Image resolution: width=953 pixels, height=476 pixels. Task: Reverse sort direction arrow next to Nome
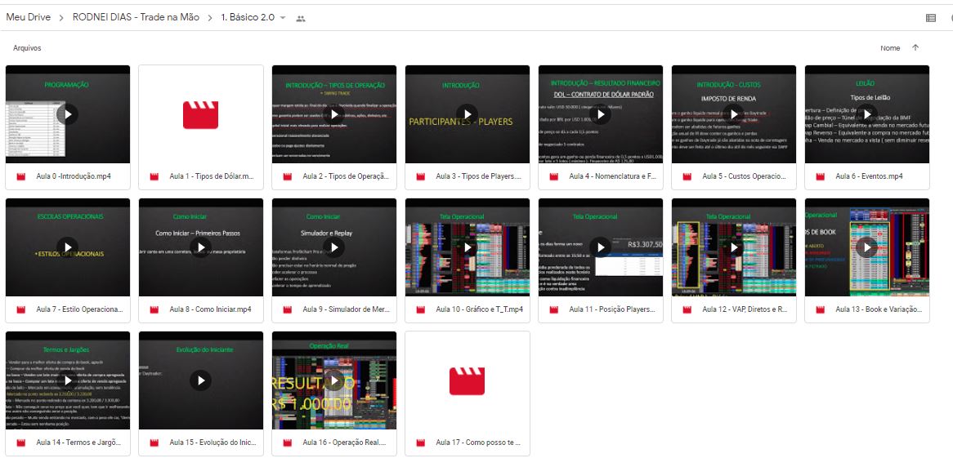click(915, 48)
